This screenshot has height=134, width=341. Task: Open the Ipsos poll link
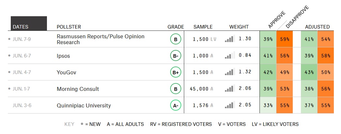(63, 56)
